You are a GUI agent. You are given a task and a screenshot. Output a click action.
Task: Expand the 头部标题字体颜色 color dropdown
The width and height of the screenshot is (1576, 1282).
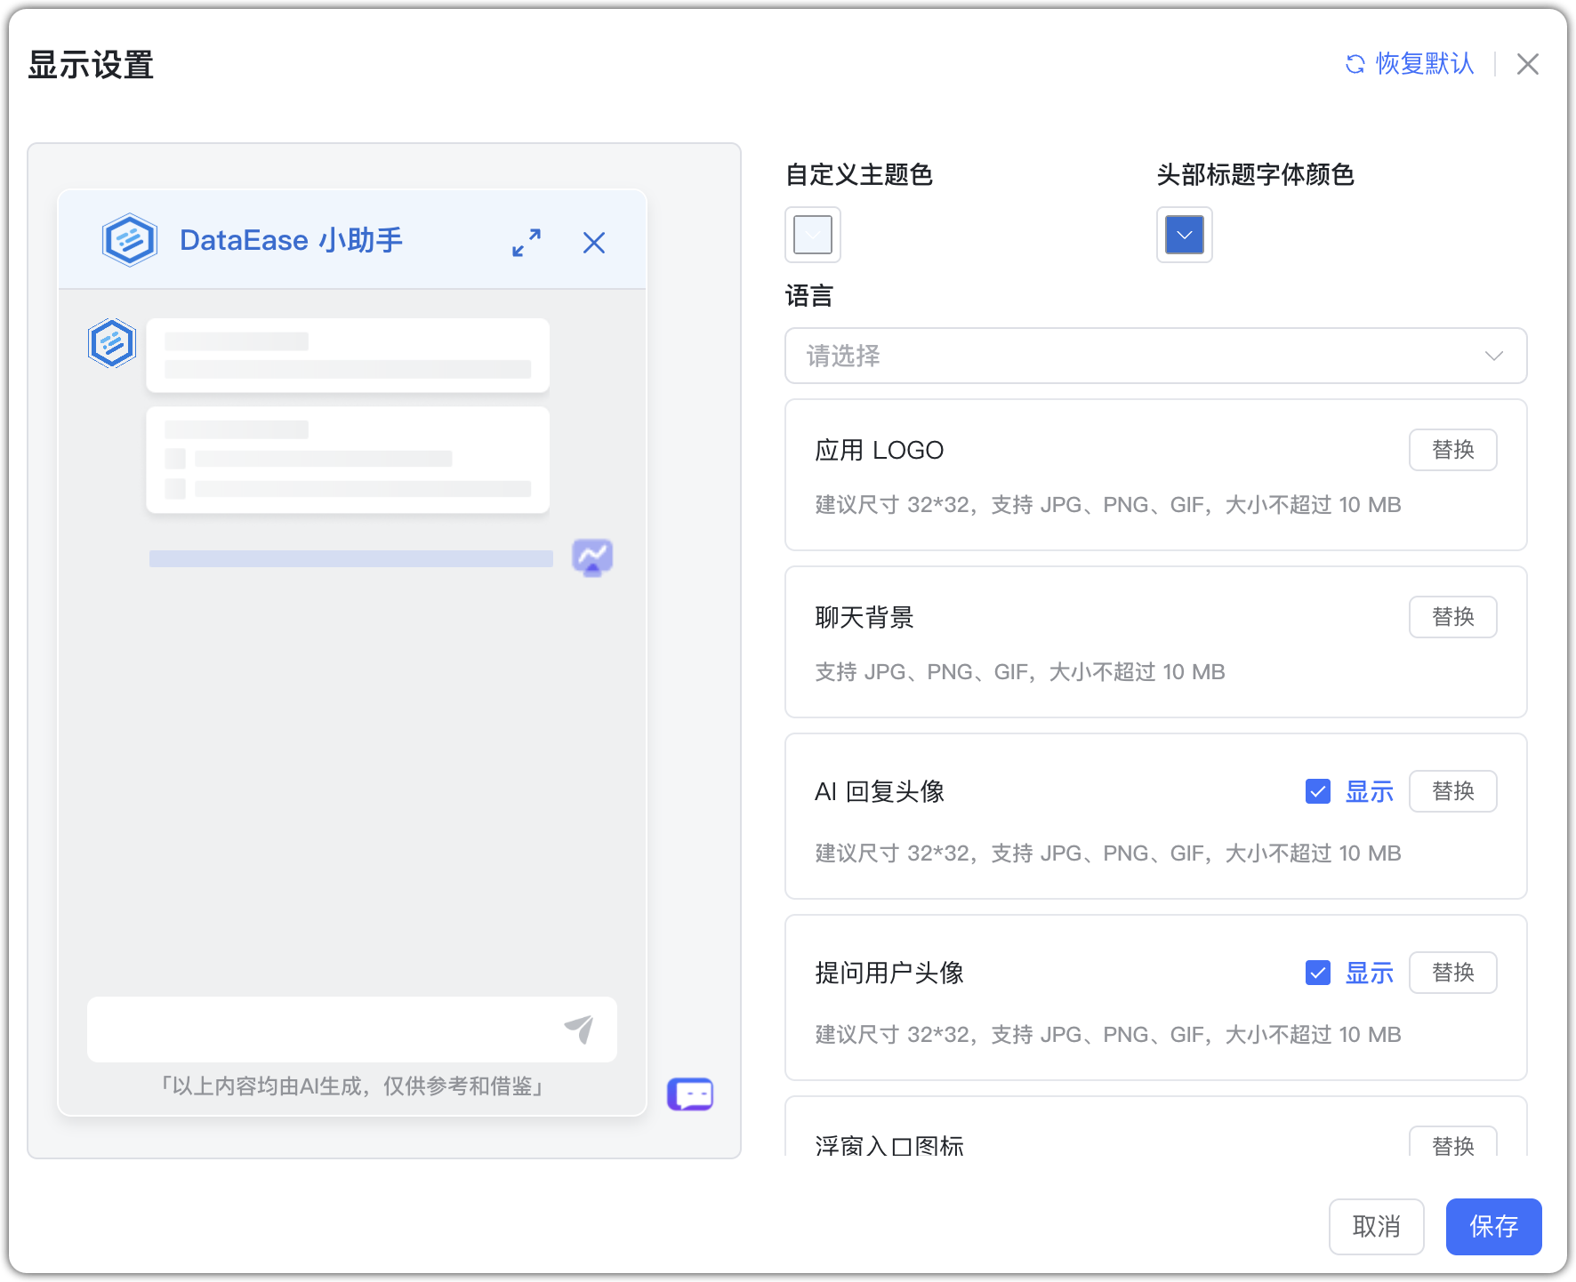[x=1184, y=235]
